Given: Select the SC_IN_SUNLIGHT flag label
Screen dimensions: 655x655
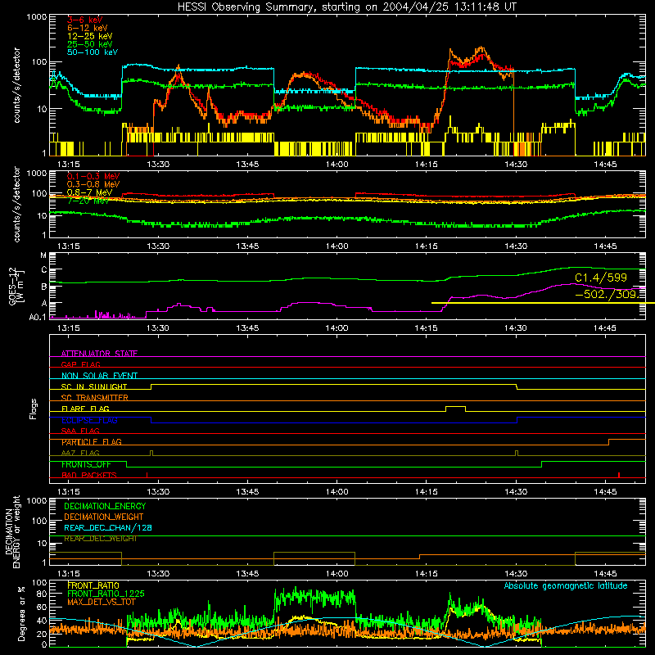Looking at the screenshot, I should [x=94, y=386].
